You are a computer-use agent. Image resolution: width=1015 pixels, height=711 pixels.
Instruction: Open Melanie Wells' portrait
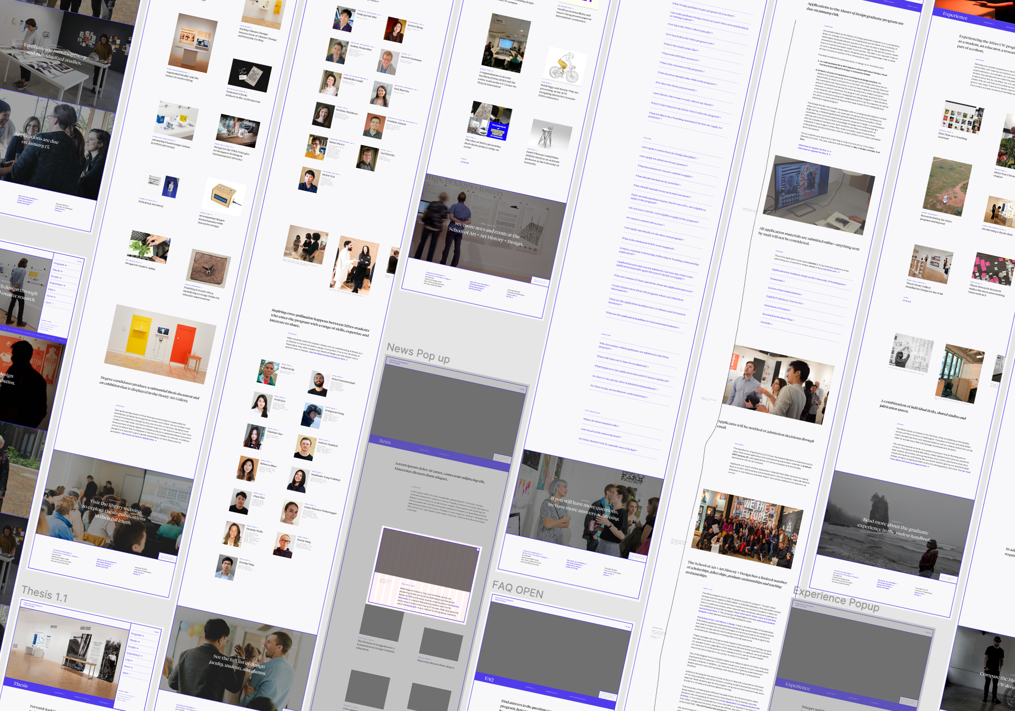(233, 533)
